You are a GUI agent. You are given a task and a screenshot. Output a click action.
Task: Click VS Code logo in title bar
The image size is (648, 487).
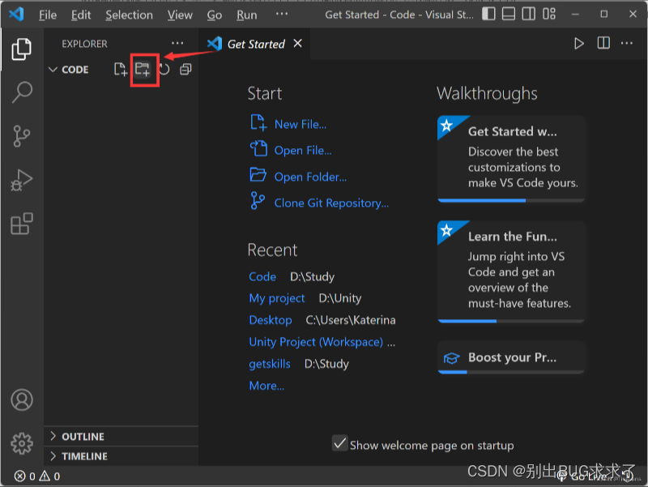click(16, 15)
